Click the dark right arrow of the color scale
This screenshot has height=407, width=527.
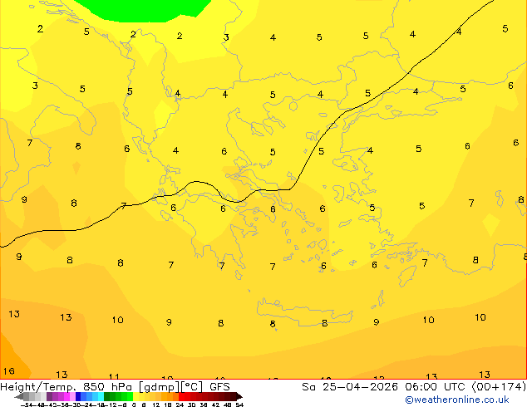click(239, 396)
